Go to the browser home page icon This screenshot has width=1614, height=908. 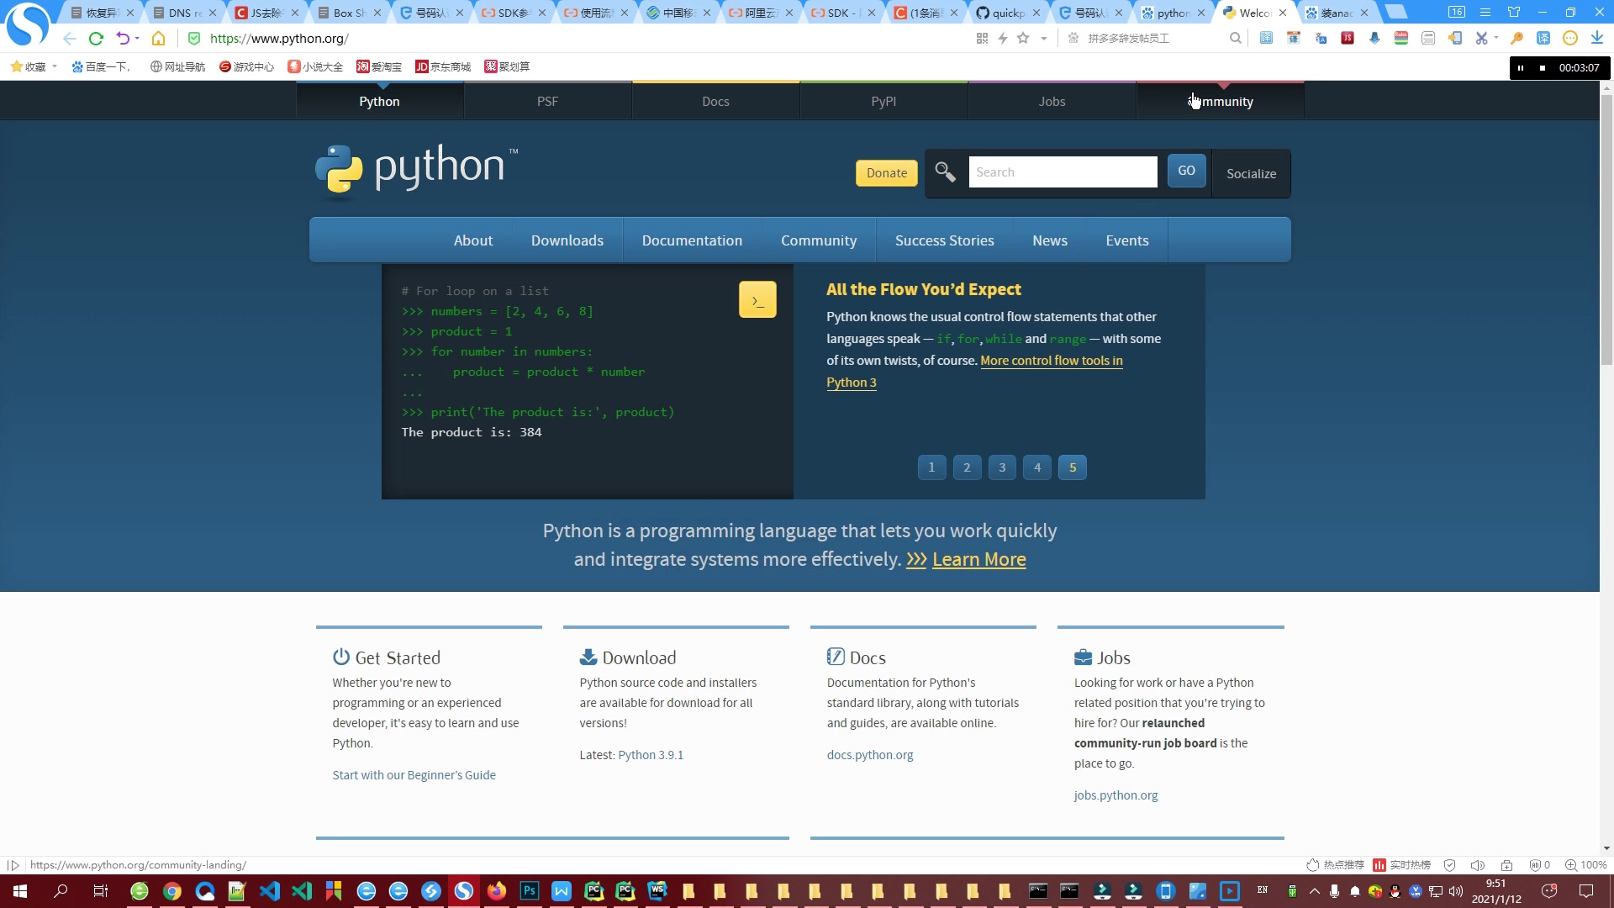(x=158, y=39)
